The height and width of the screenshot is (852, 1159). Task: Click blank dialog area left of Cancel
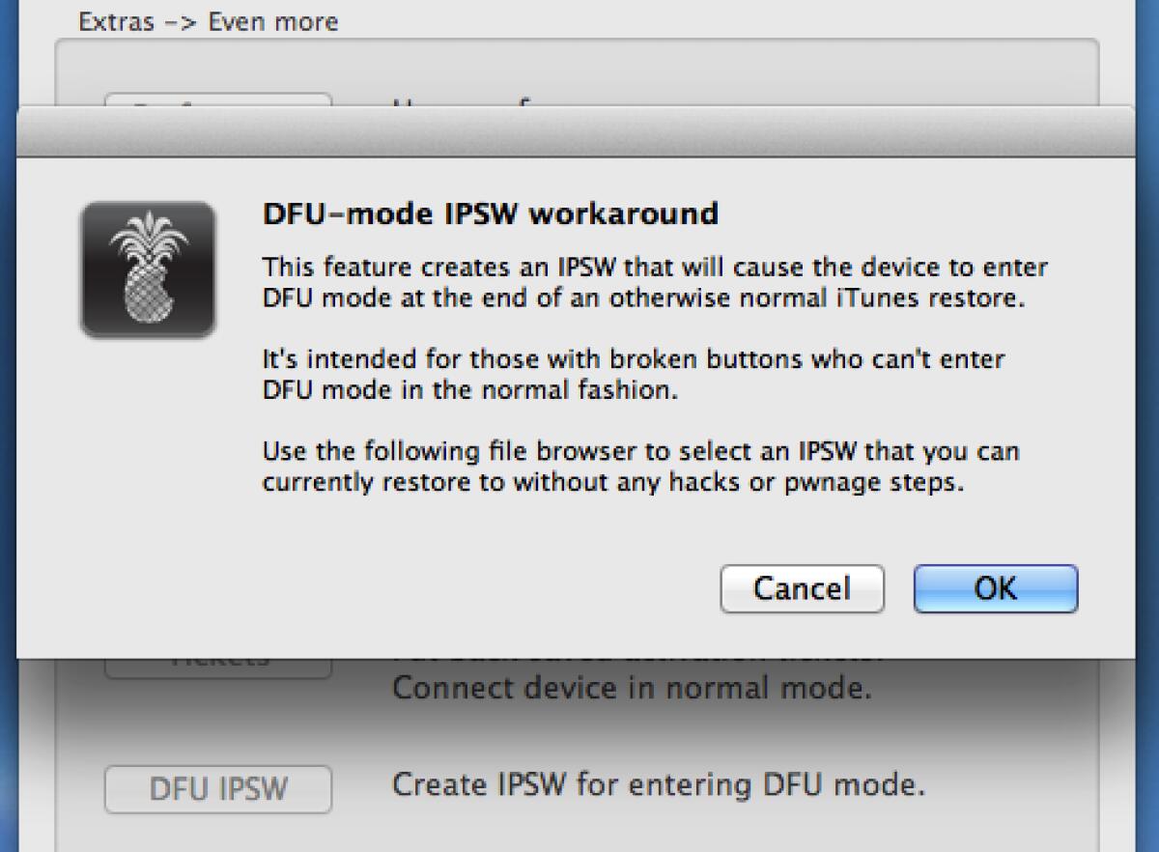[x=435, y=589]
